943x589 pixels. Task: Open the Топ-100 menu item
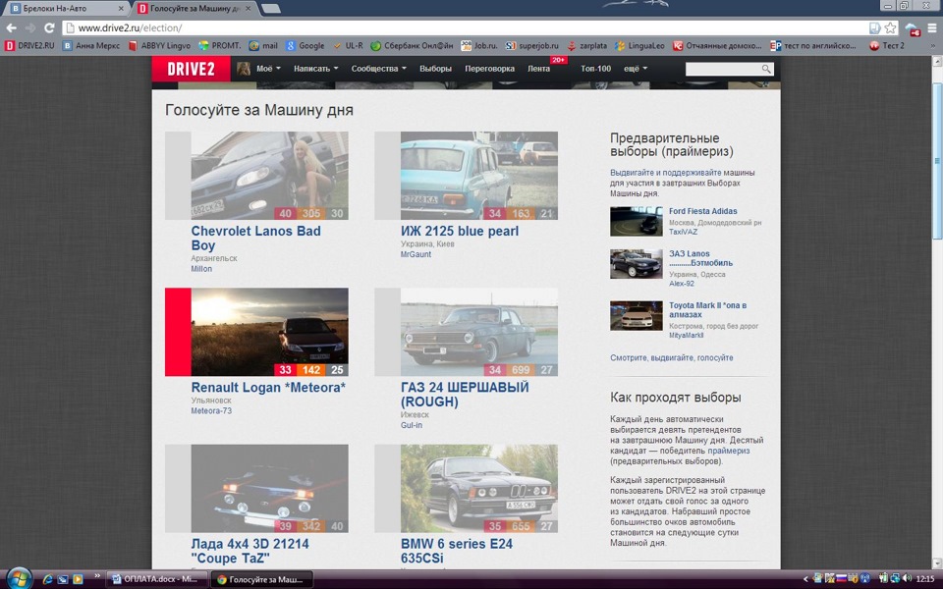pyautogui.click(x=595, y=69)
